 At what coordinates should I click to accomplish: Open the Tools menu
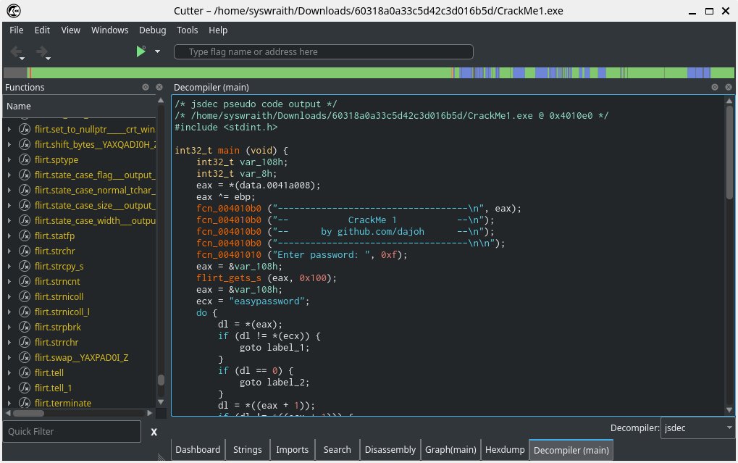[x=188, y=30]
